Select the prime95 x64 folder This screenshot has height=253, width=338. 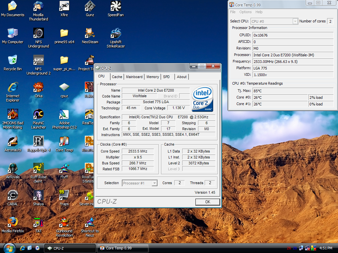(64, 36)
